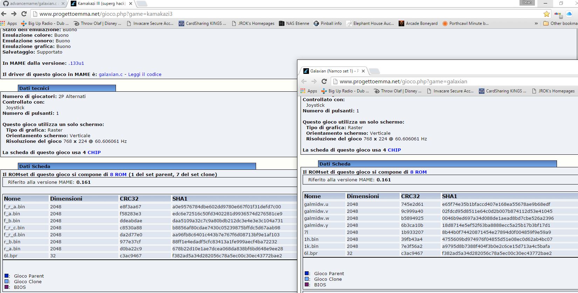The width and height of the screenshot is (578, 293).
Task: Open a new tab in the Galaxian window
Action: (374, 71)
